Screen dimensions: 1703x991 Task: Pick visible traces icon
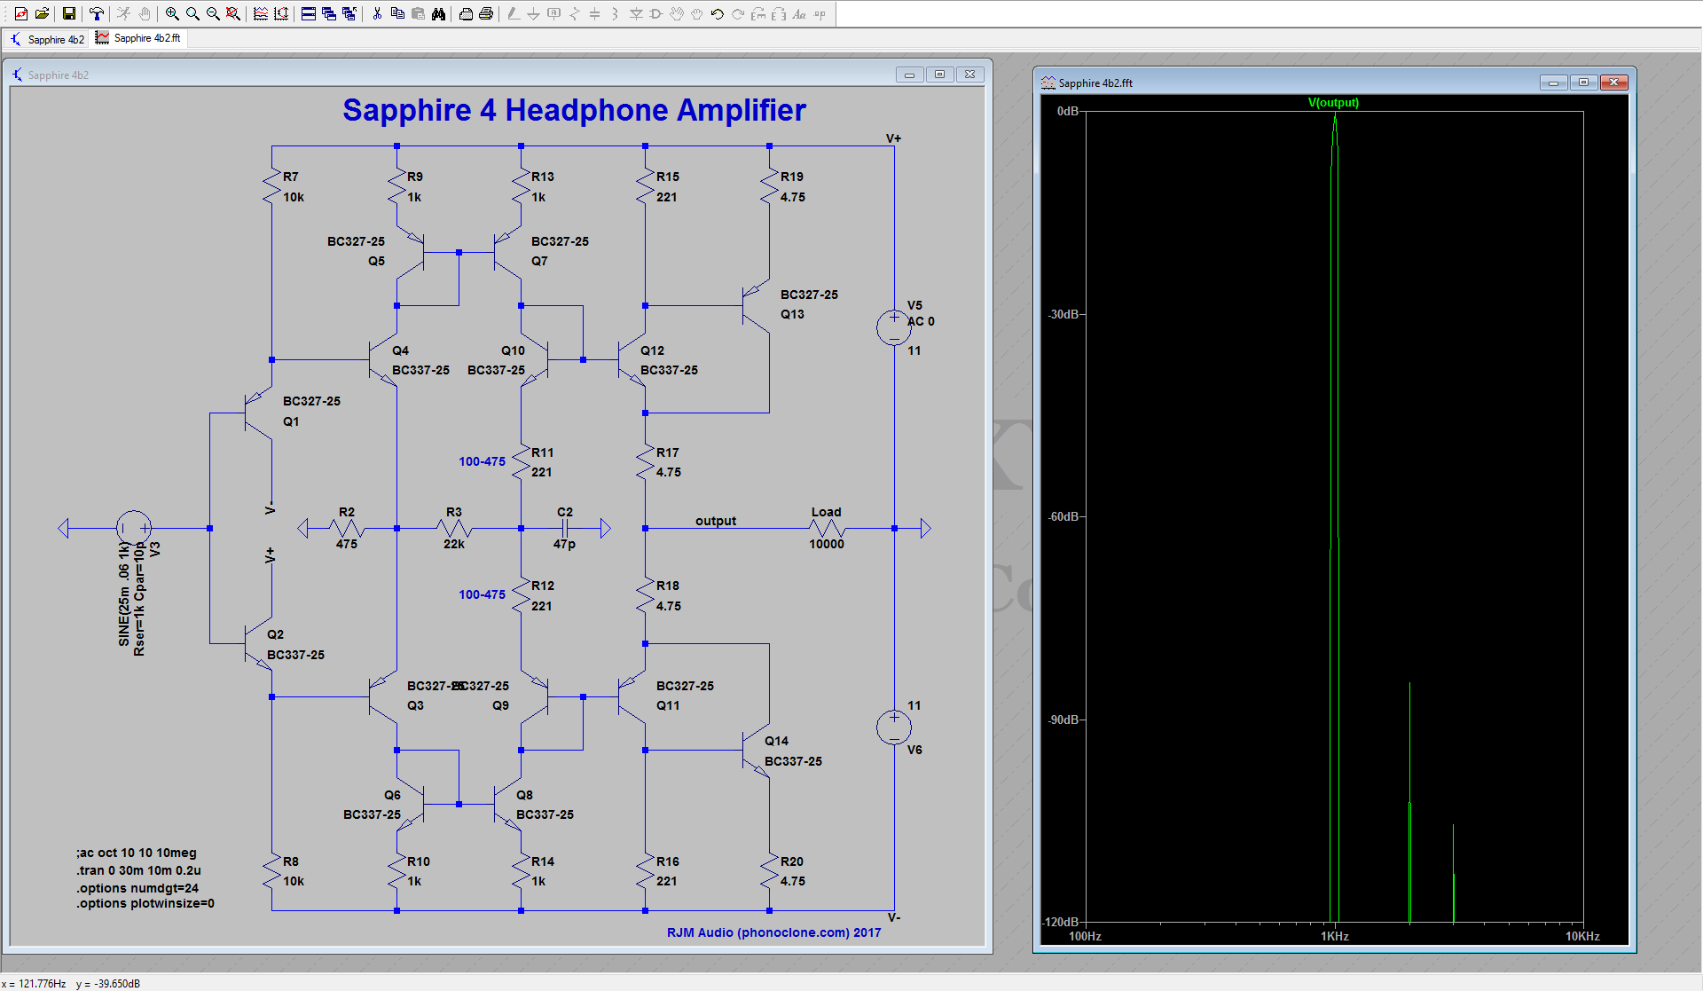point(261,13)
